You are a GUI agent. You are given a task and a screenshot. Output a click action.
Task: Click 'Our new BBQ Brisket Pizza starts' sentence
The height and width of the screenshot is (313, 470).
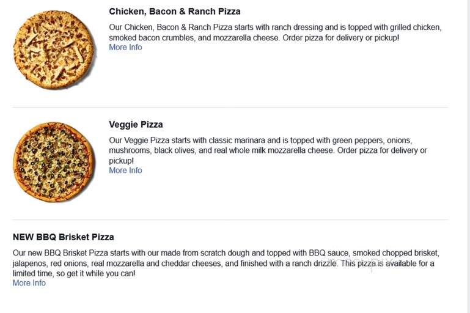71,253
